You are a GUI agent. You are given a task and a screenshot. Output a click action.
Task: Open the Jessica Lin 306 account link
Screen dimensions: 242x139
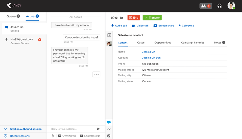coord(152,58)
